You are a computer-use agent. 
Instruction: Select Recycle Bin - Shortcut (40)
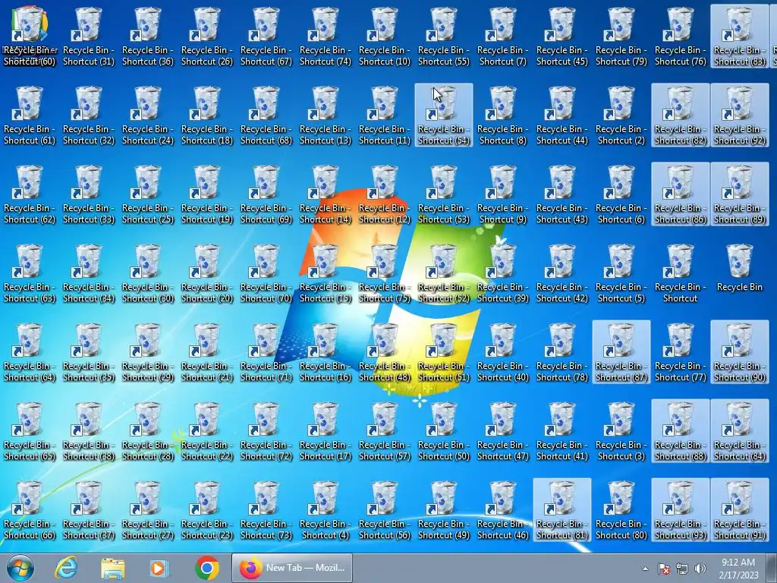point(503,351)
